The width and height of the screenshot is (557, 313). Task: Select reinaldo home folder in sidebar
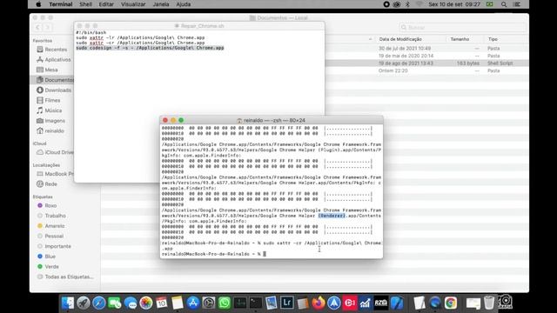coord(50,130)
